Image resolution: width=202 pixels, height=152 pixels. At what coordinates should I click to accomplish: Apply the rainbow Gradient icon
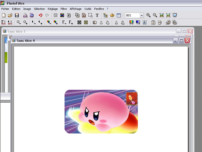[131, 22]
